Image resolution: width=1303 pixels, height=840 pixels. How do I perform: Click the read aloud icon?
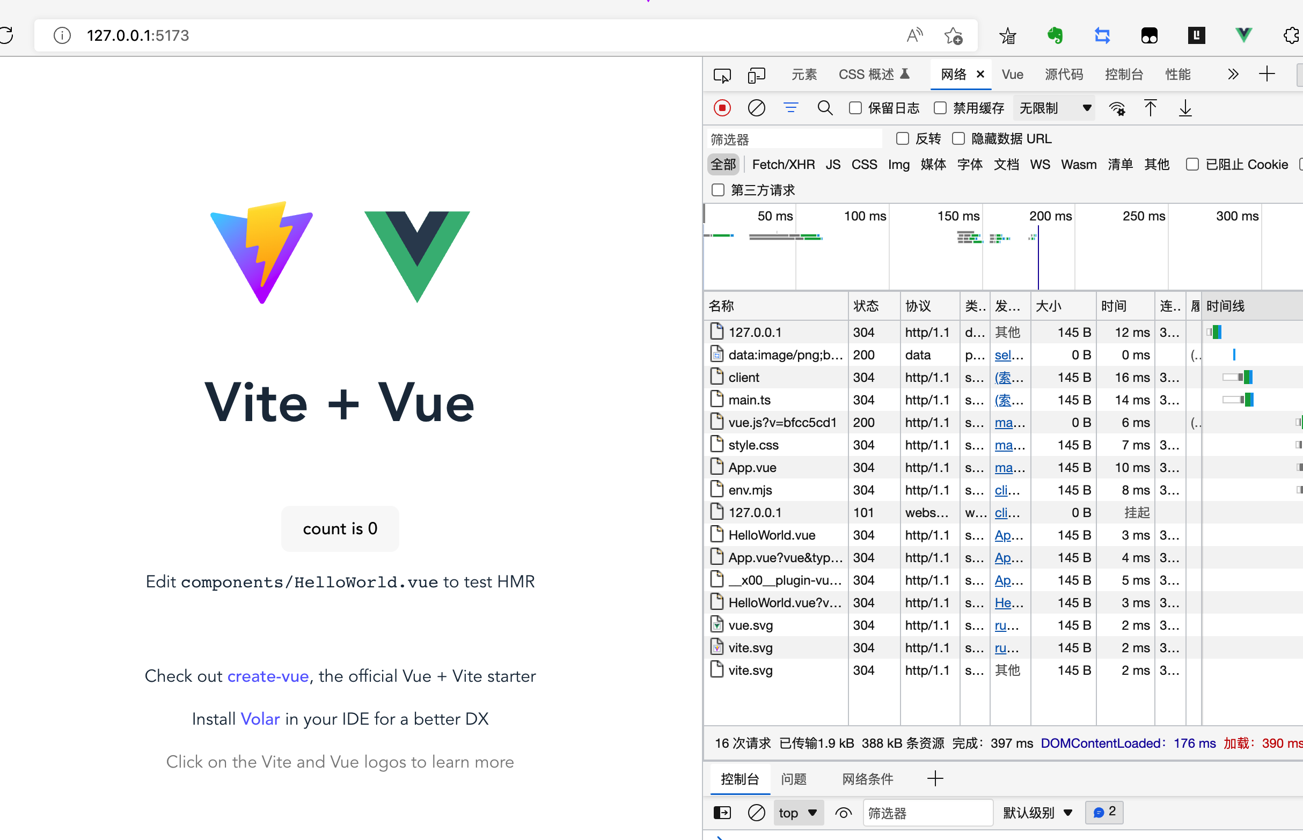(x=914, y=35)
